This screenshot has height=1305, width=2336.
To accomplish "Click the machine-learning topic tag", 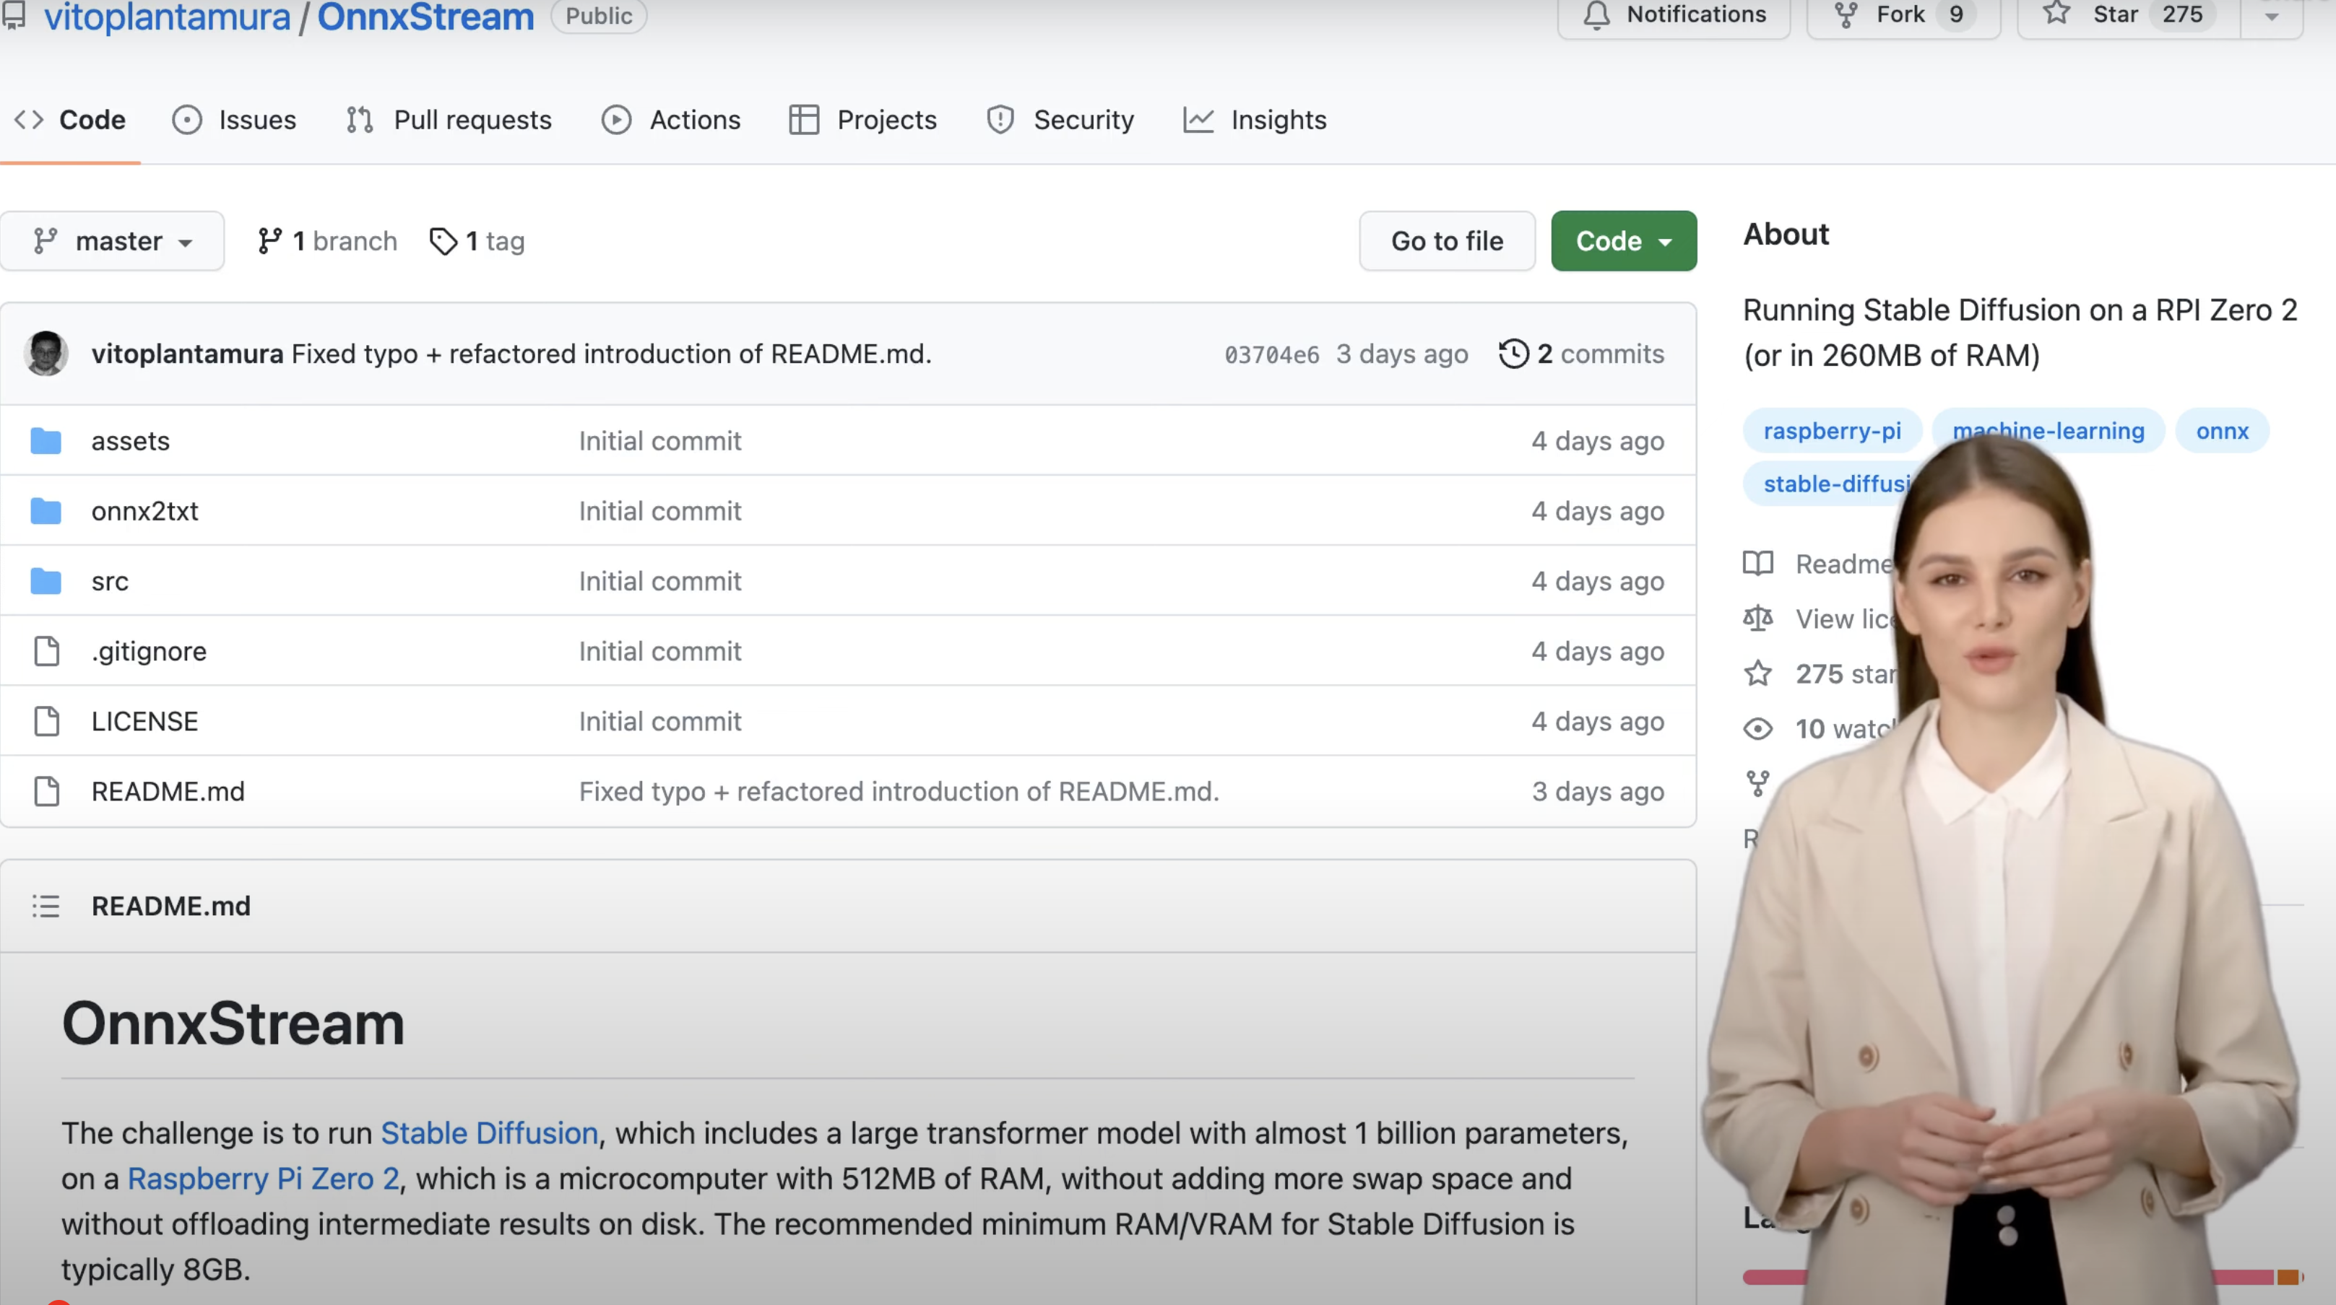I will (x=2048, y=432).
